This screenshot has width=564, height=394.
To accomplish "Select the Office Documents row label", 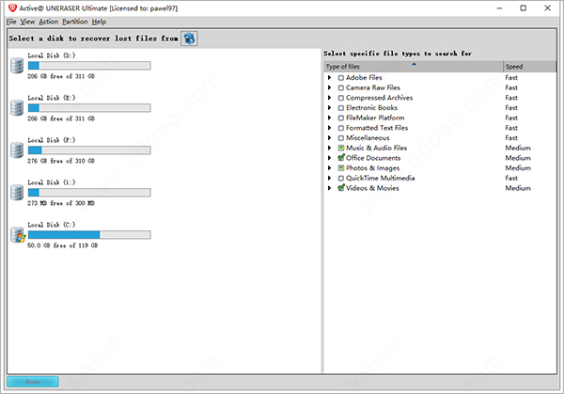I will 373,158.
